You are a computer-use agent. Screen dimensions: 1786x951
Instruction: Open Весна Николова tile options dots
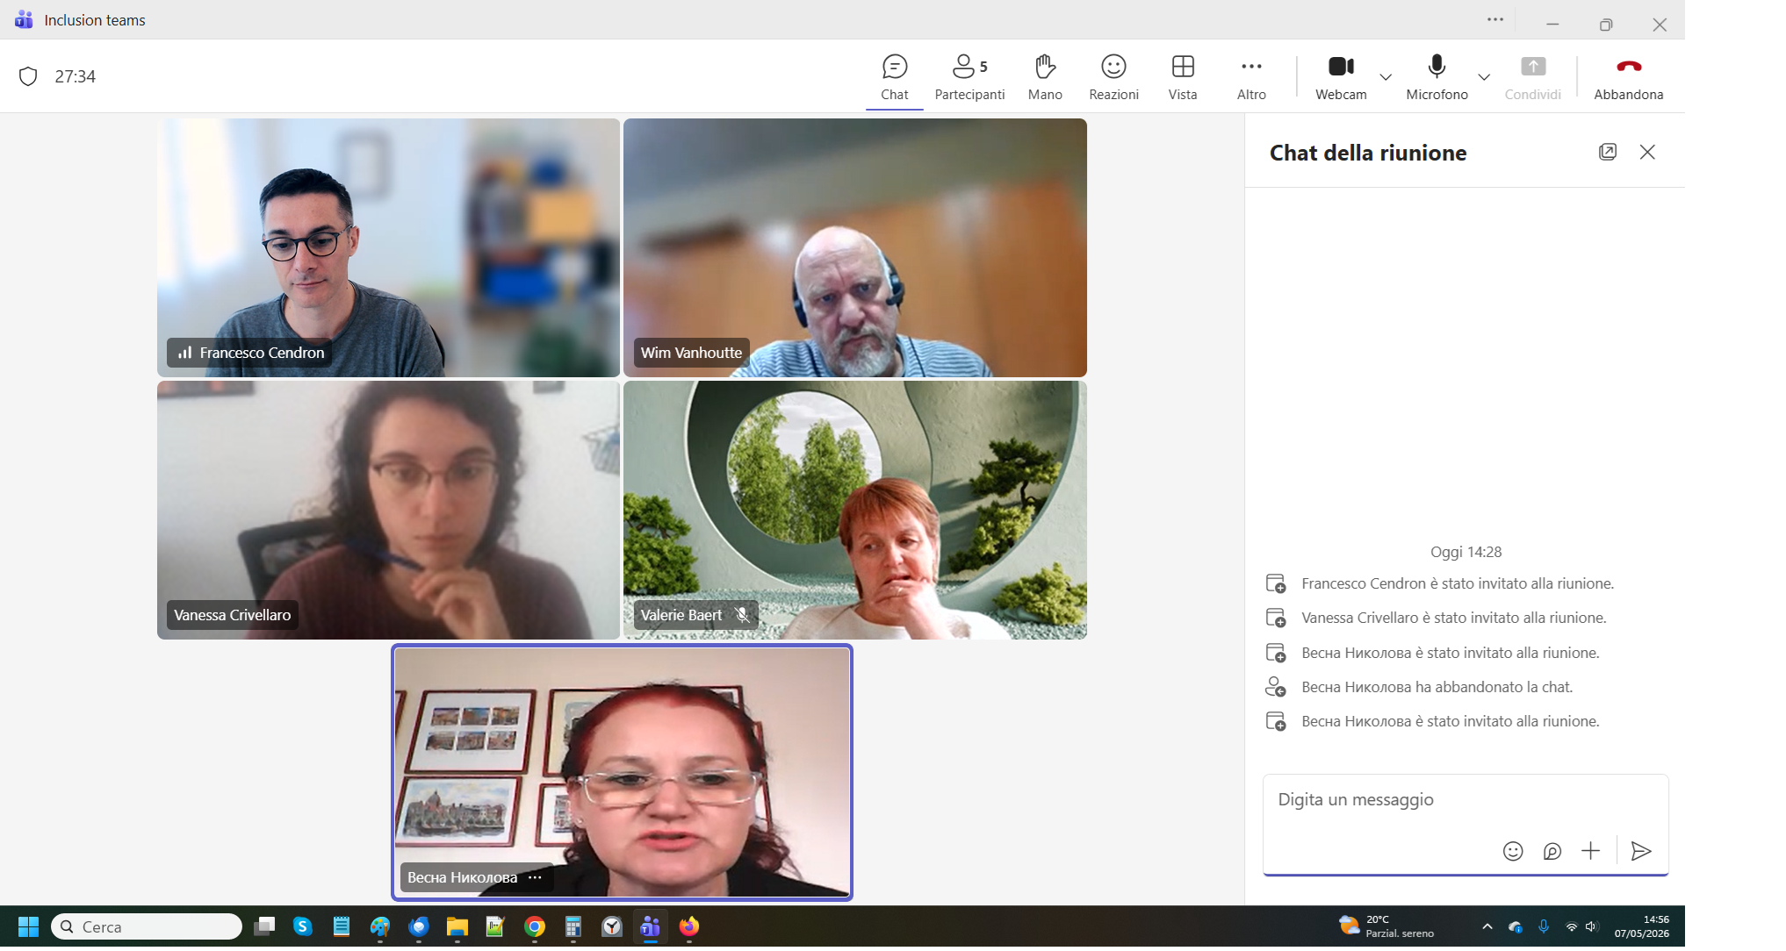(x=535, y=877)
